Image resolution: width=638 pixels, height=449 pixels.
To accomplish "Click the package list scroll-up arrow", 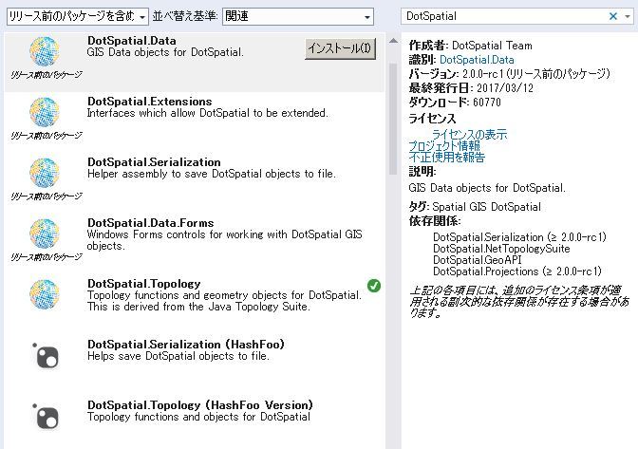I will [x=393, y=41].
